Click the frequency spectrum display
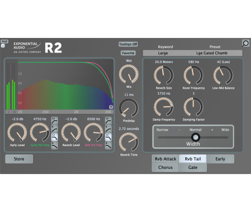The image size is (251, 212). [65, 85]
